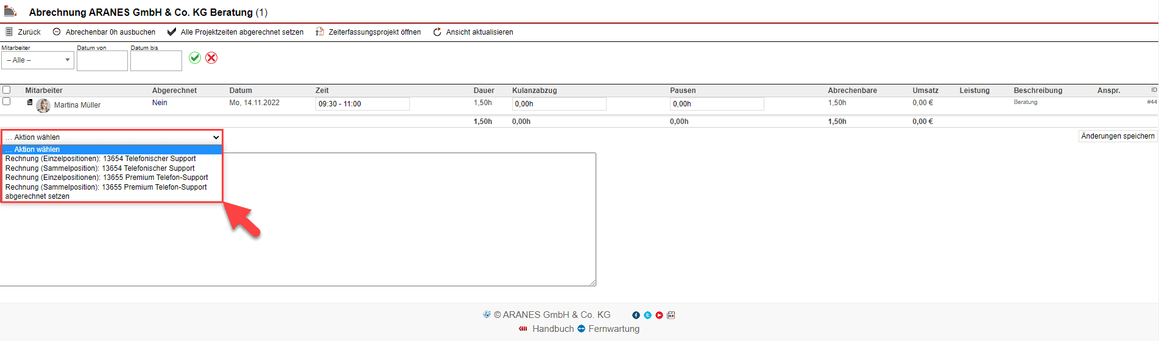
Task: Click the green checkmark filter apply icon
Action: click(x=195, y=58)
